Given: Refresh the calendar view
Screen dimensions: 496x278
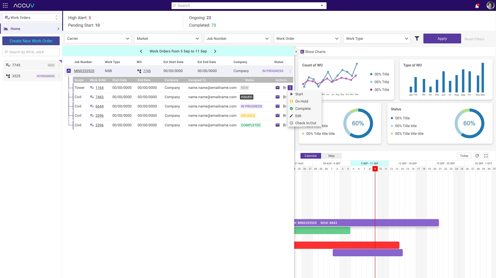Looking at the screenshot, I should pyautogui.click(x=477, y=156).
